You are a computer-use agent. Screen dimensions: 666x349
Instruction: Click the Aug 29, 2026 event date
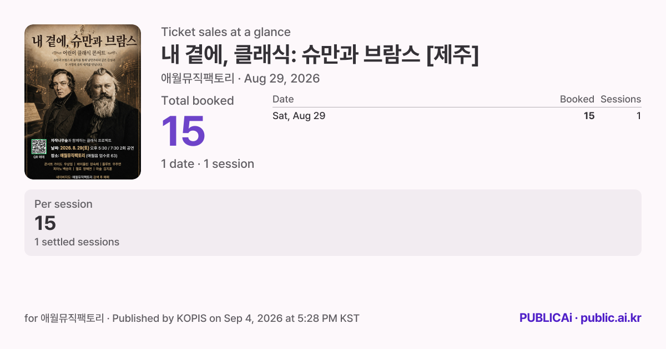282,79
